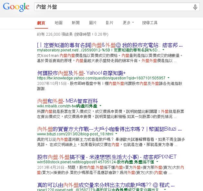This screenshot has height=191, width=203.
Task: Expand arrow next to www.bituzi.com URL
Action: (116, 134)
